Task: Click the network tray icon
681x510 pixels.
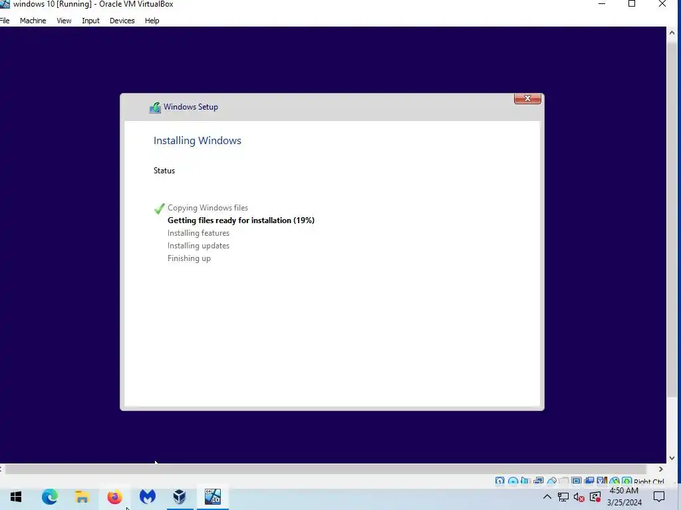Action: coord(563,497)
